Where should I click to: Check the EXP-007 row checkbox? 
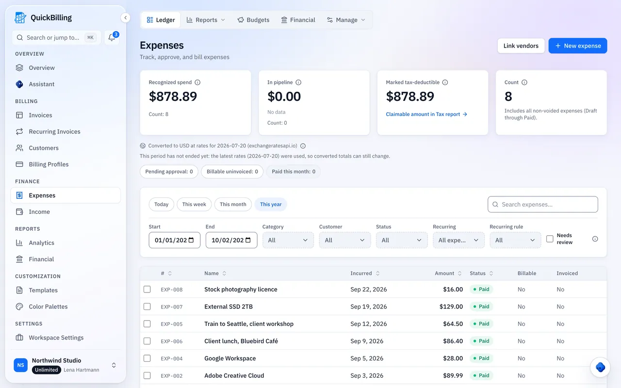[x=147, y=307]
